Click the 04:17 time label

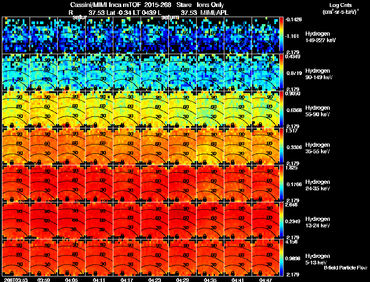point(127,280)
